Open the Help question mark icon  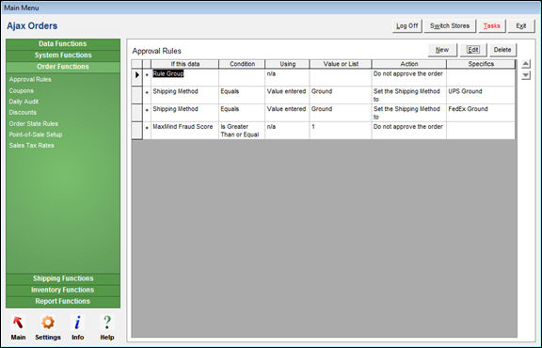pyautogui.click(x=107, y=323)
